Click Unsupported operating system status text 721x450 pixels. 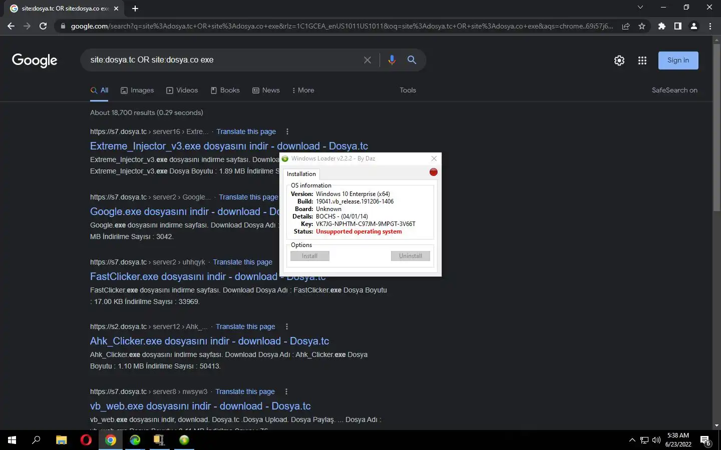[x=359, y=231]
